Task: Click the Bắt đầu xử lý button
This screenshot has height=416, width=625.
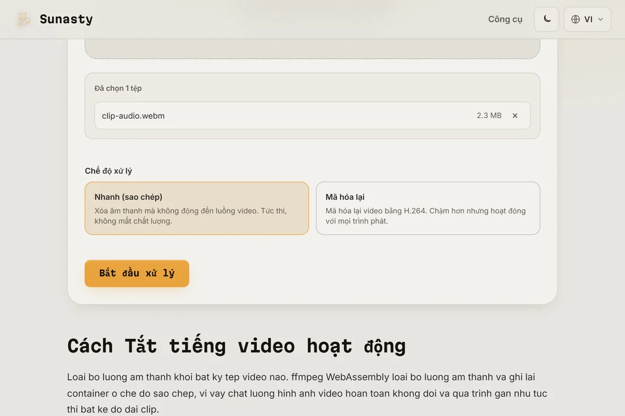Action: coord(137,274)
